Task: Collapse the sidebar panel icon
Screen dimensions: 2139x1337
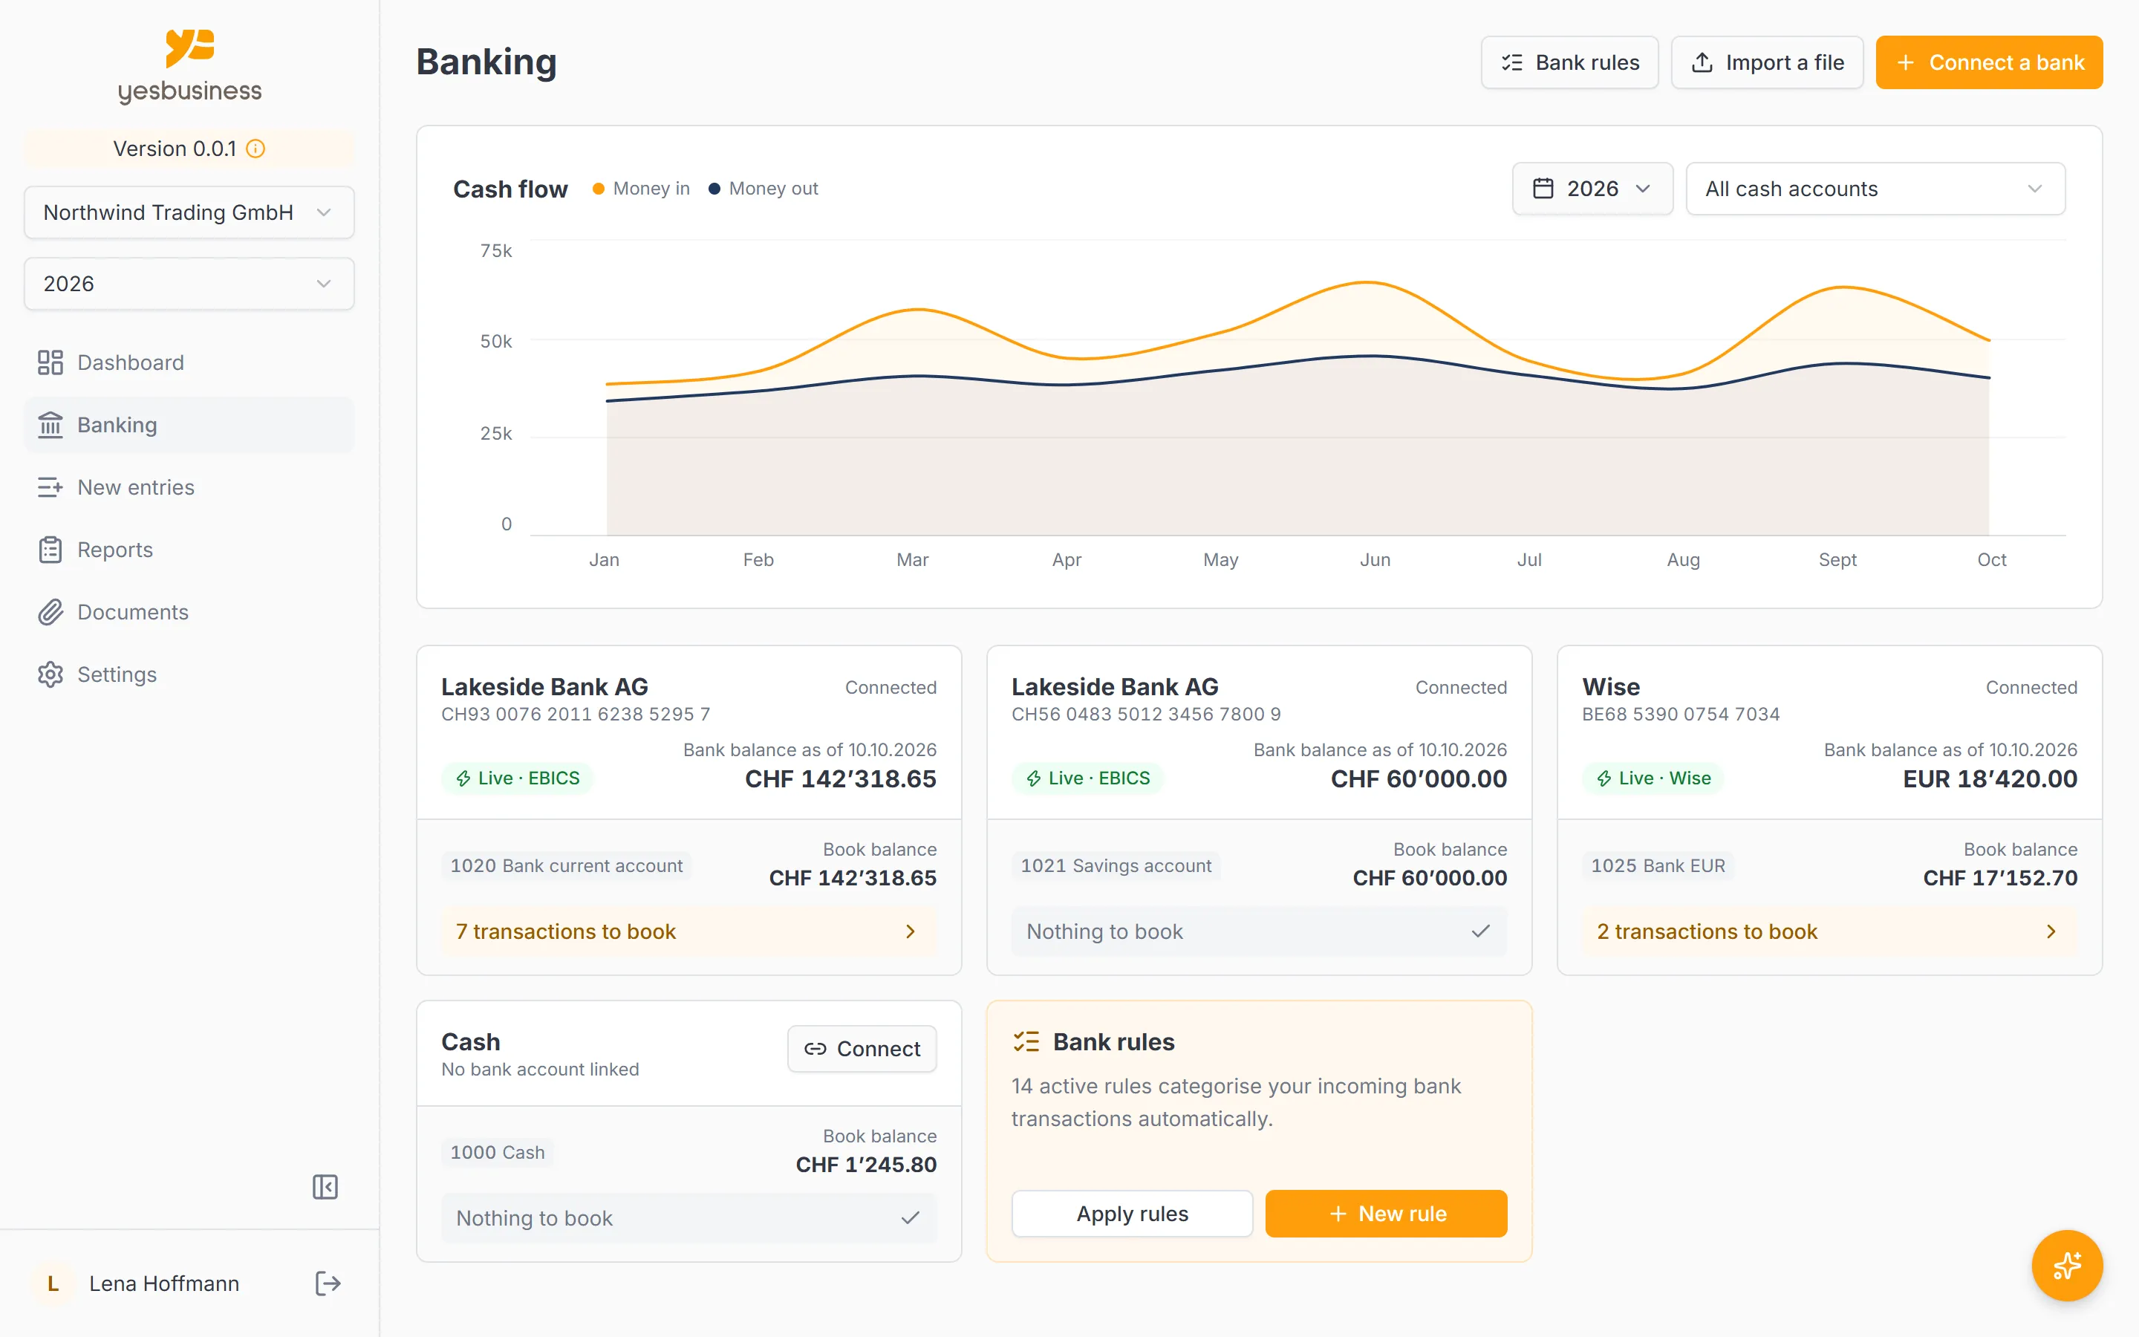Action: point(325,1187)
